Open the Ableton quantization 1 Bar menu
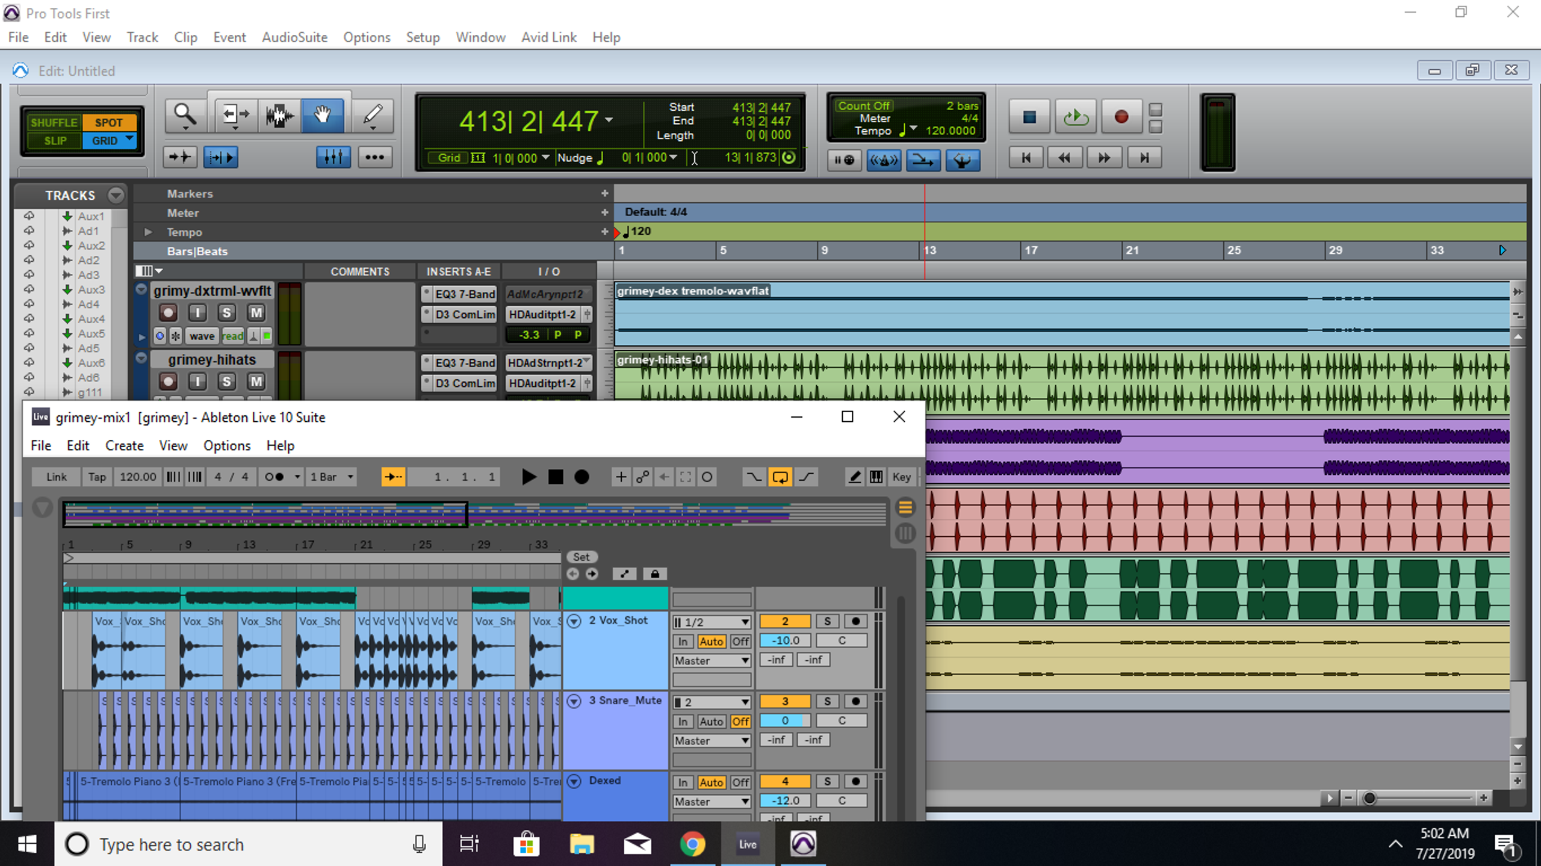1541x866 pixels. pyautogui.click(x=332, y=477)
